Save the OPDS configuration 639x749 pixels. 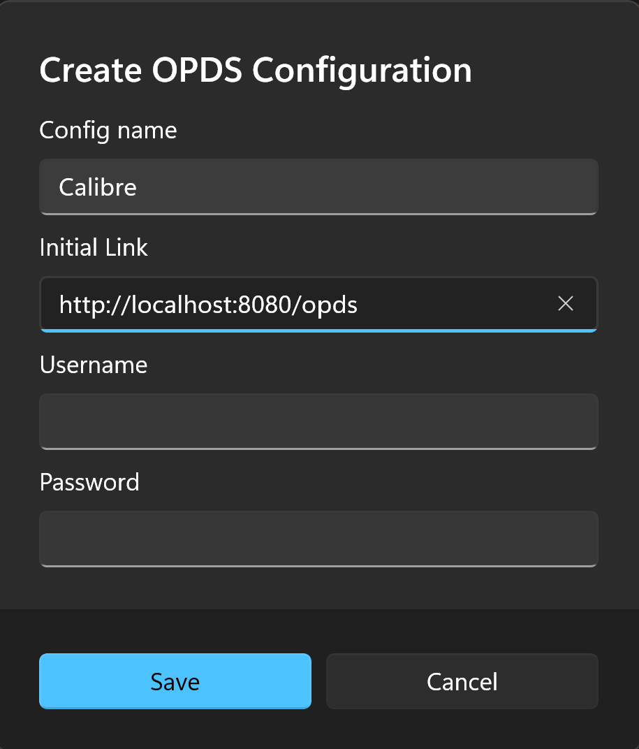pos(175,681)
